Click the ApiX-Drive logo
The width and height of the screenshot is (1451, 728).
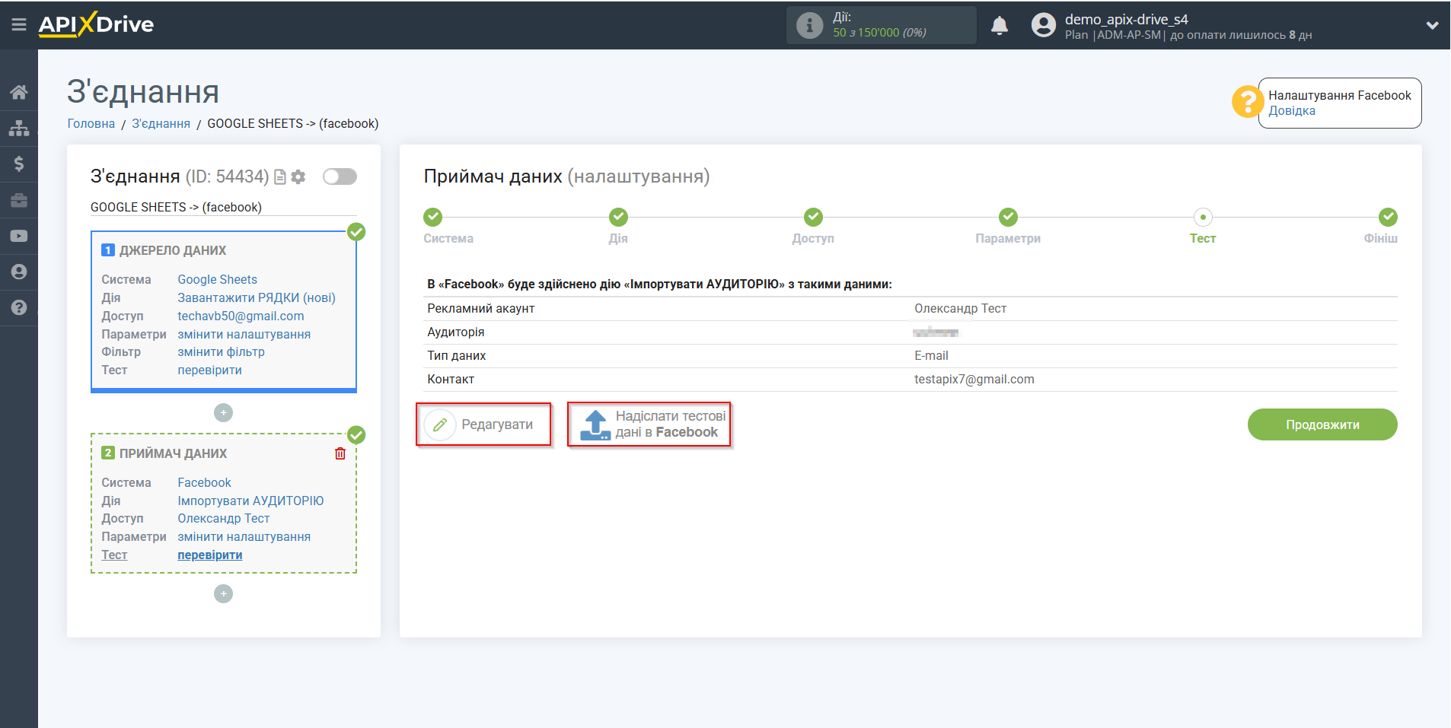click(x=96, y=24)
